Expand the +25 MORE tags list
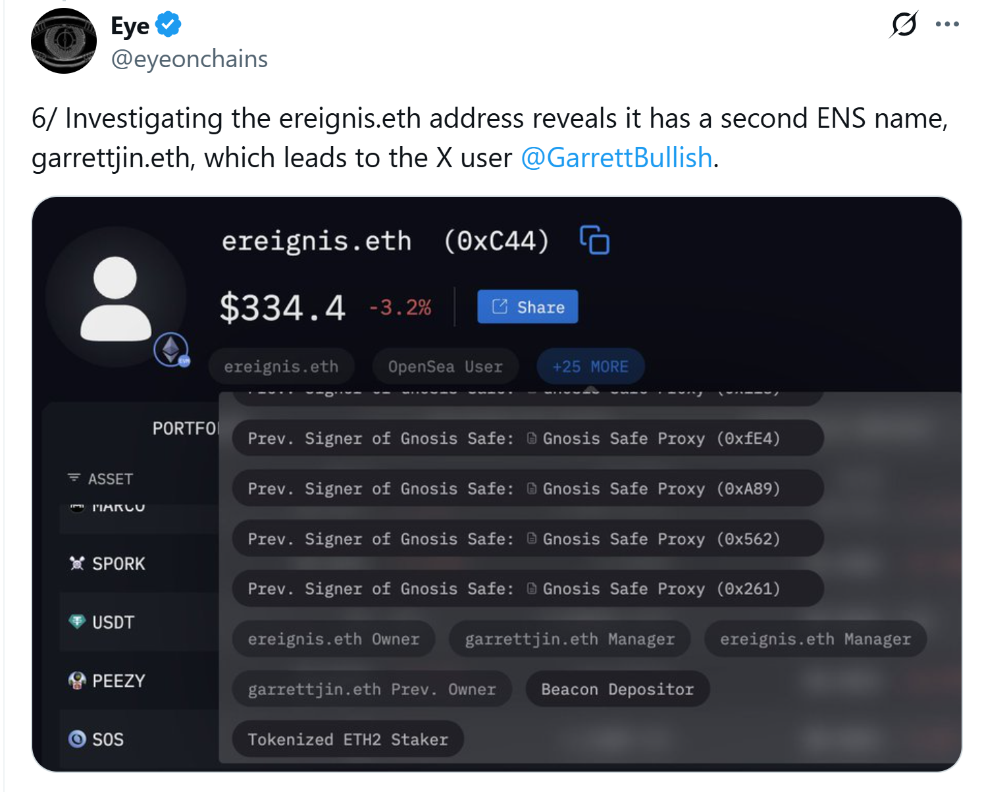 tap(590, 366)
